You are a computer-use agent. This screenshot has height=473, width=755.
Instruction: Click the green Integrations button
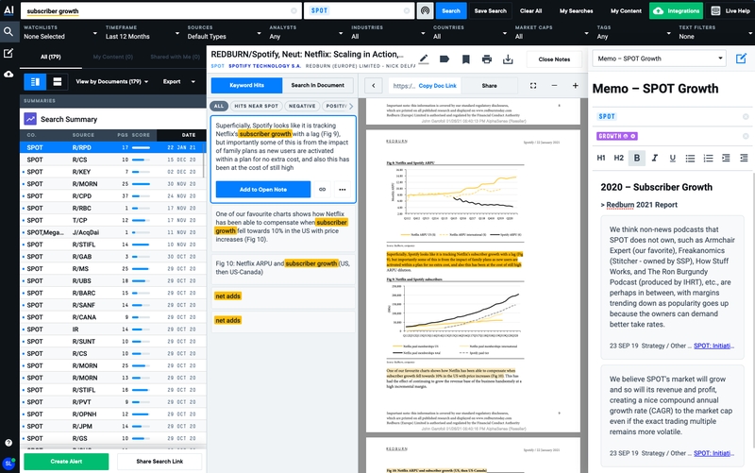pyautogui.click(x=676, y=10)
